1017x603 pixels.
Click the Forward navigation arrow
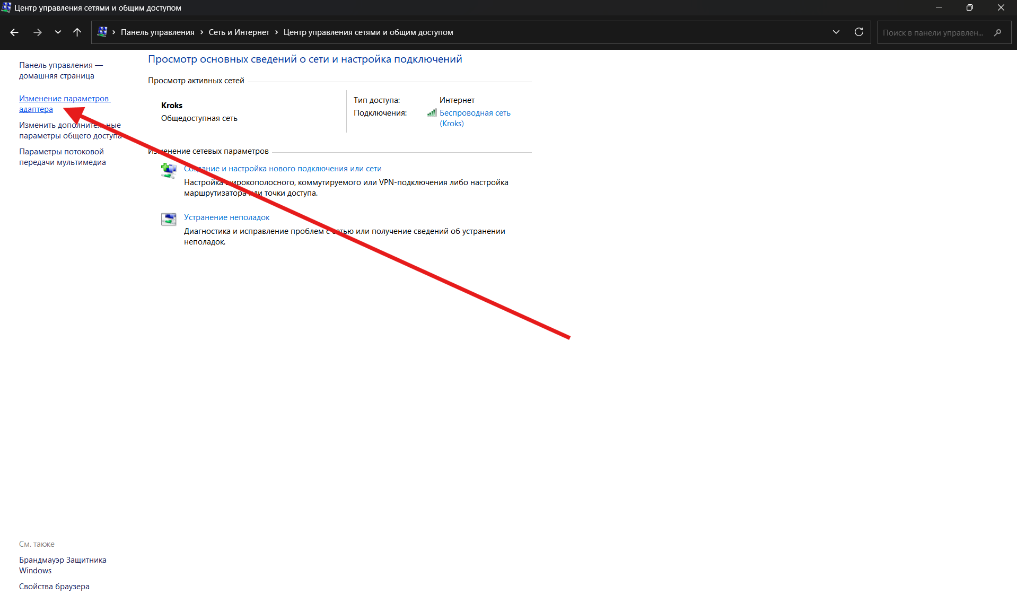(x=37, y=32)
